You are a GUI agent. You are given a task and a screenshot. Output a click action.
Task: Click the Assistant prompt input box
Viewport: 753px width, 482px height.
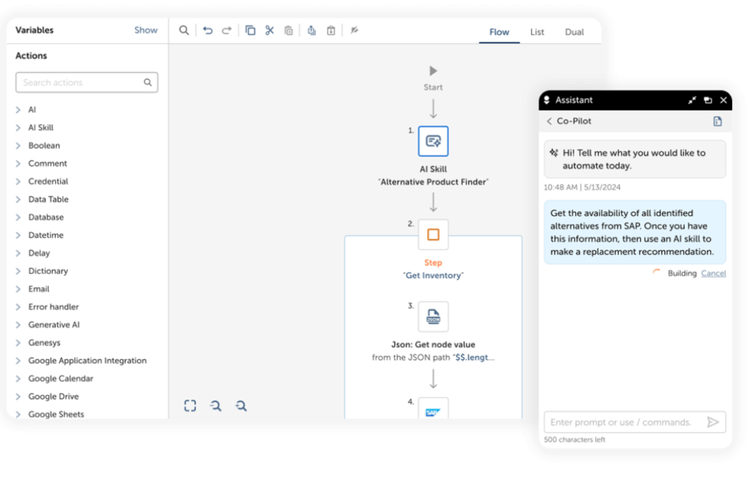point(635,422)
